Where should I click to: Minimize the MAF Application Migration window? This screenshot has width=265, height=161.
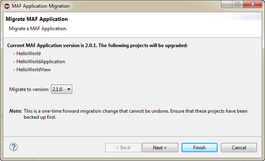tap(227, 4)
